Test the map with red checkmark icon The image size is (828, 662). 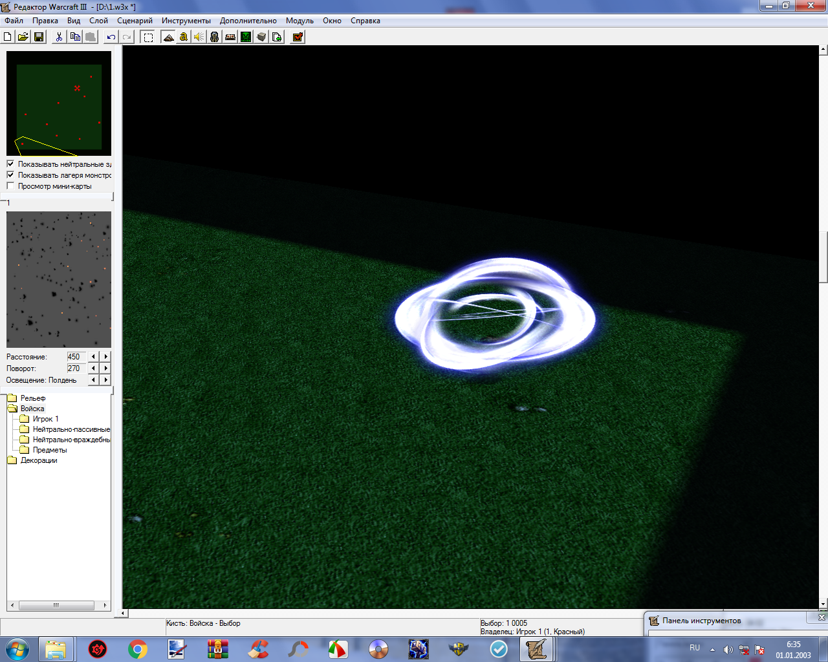pyautogui.click(x=298, y=37)
